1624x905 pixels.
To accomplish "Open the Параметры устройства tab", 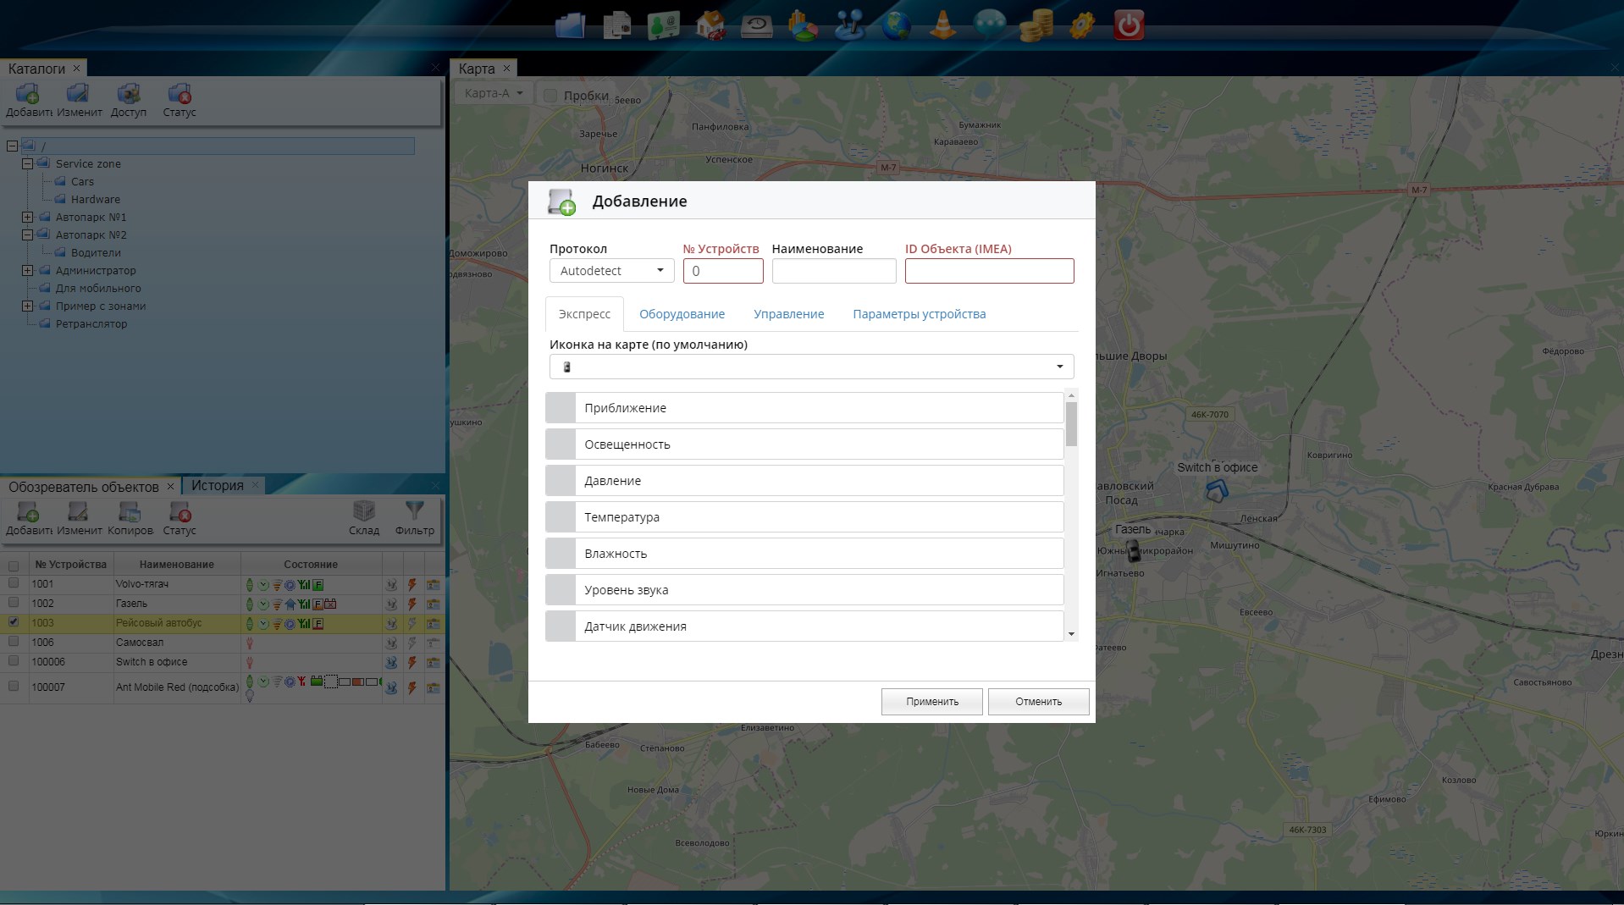I will [x=919, y=314].
